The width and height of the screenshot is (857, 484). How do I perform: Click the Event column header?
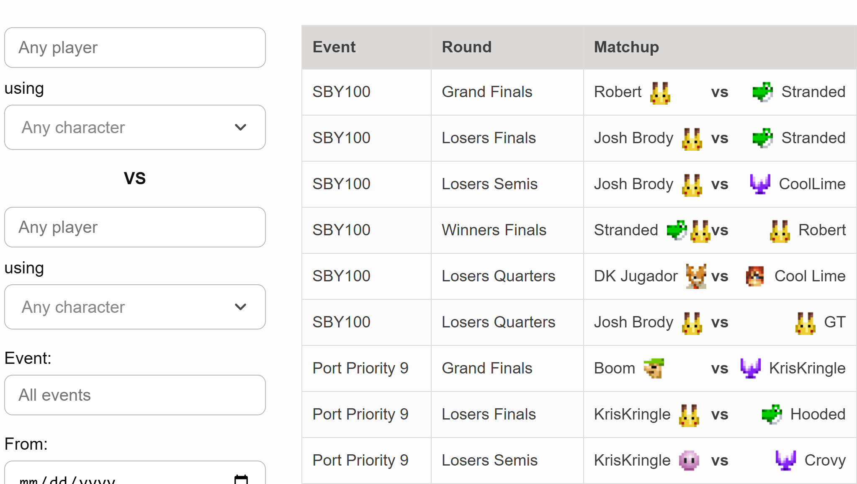pos(334,47)
